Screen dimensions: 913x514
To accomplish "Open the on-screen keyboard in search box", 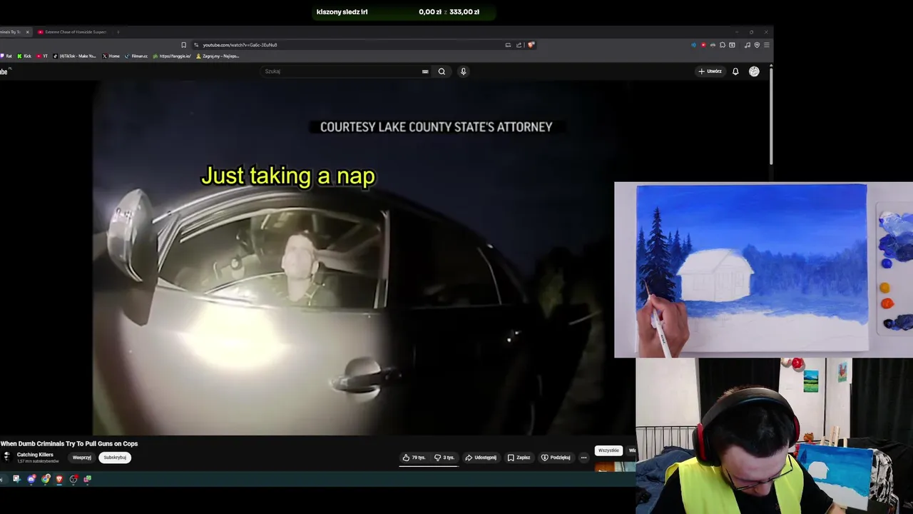I will pos(425,71).
